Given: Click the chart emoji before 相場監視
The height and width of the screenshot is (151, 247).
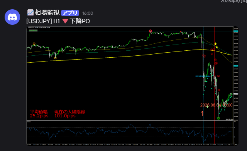Looking at the screenshot, I should point(30,13).
